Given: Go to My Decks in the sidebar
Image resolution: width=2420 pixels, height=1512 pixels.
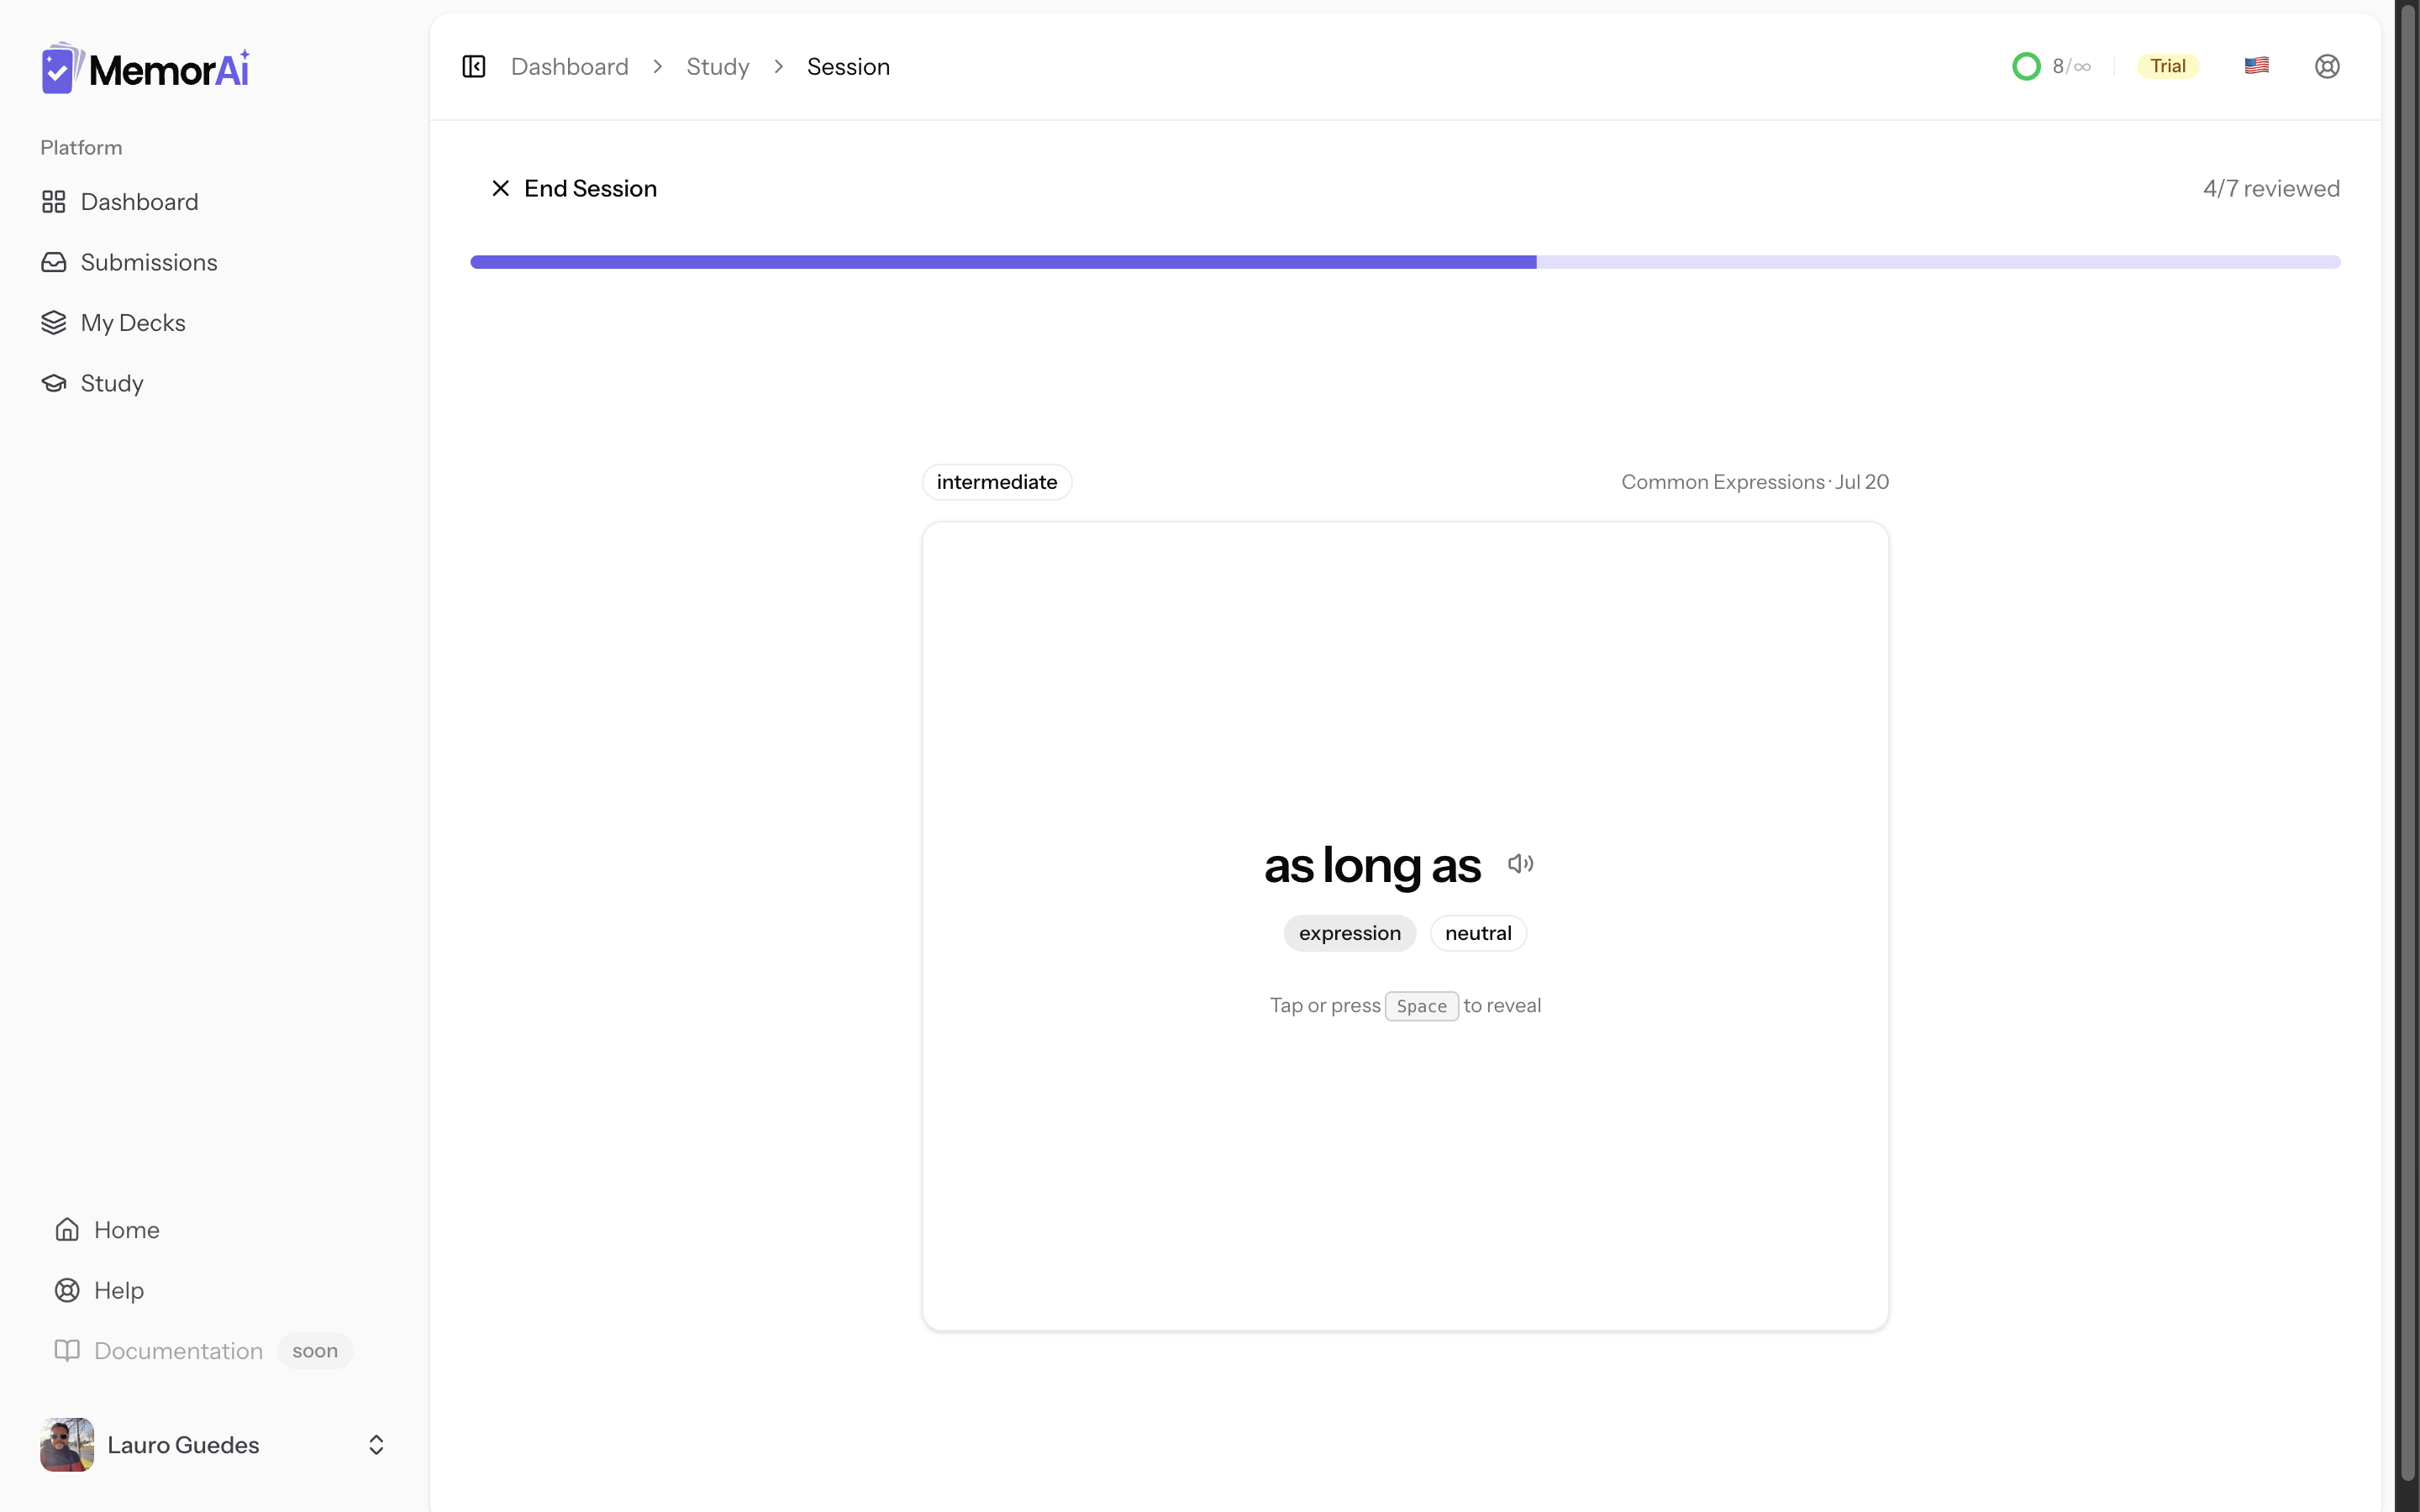Looking at the screenshot, I should pos(215,323).
